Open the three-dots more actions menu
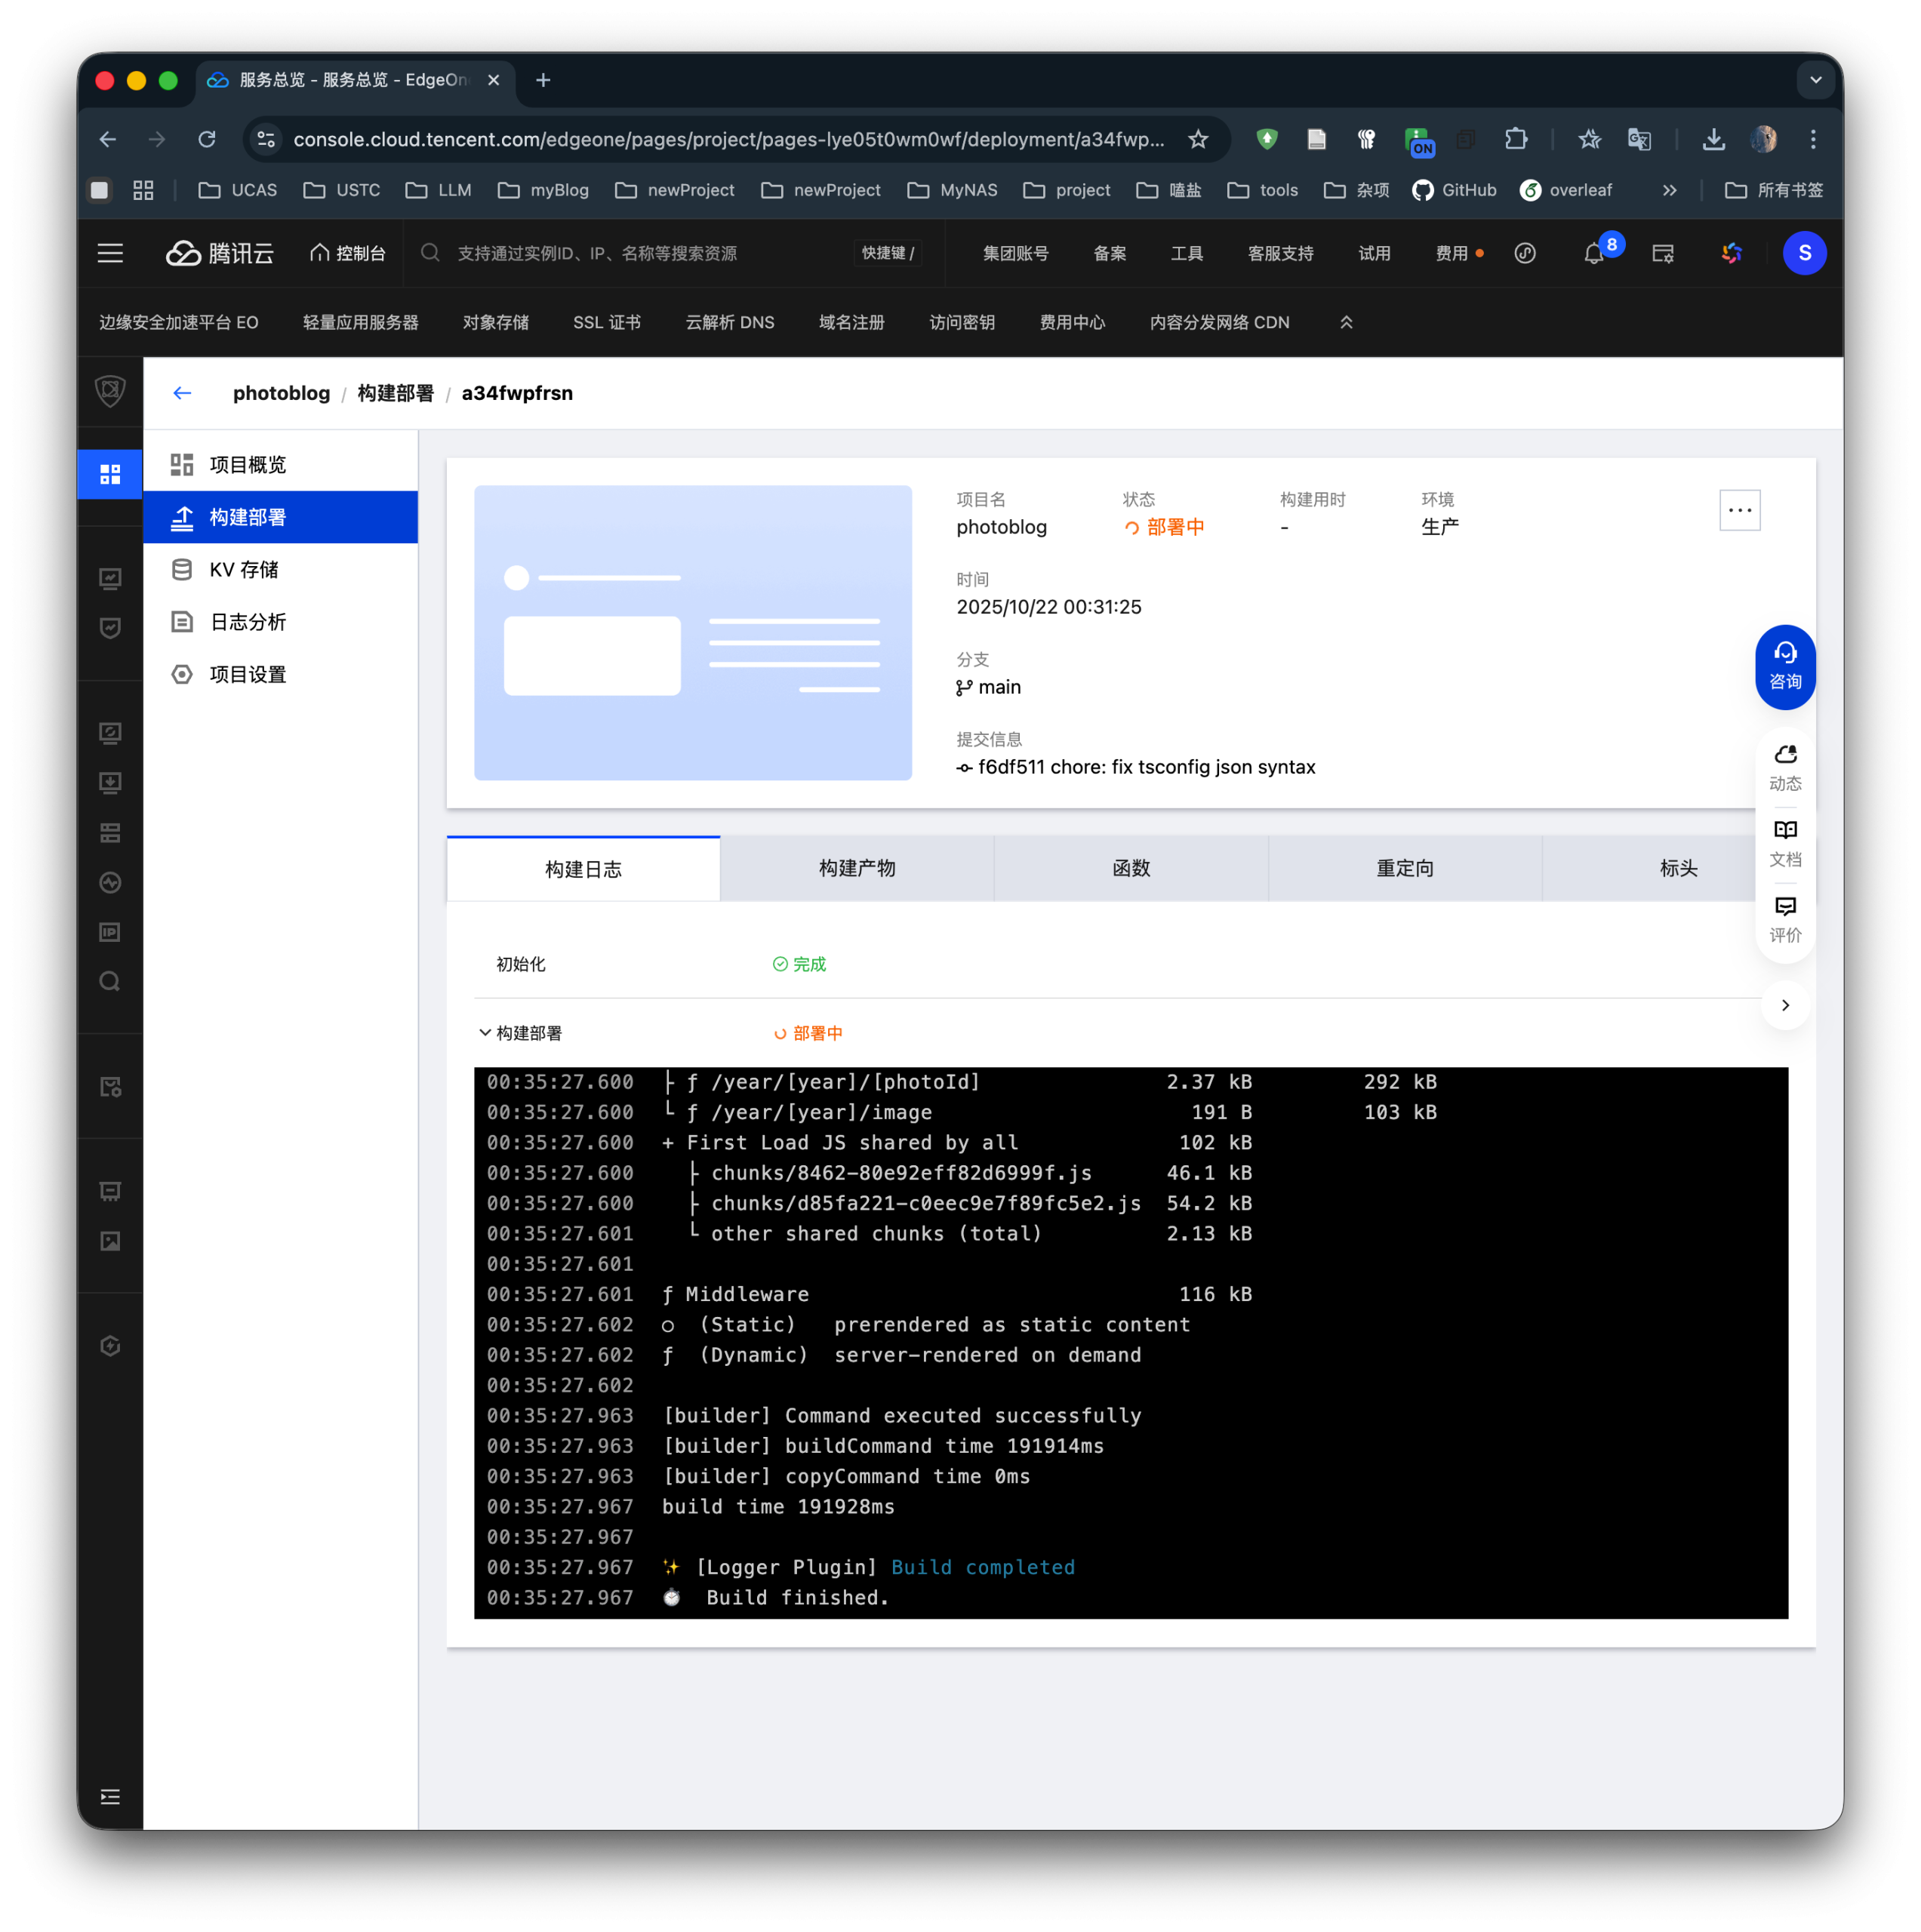The width and height of the screenshot is (1921, 1932). coord(1739,510)
